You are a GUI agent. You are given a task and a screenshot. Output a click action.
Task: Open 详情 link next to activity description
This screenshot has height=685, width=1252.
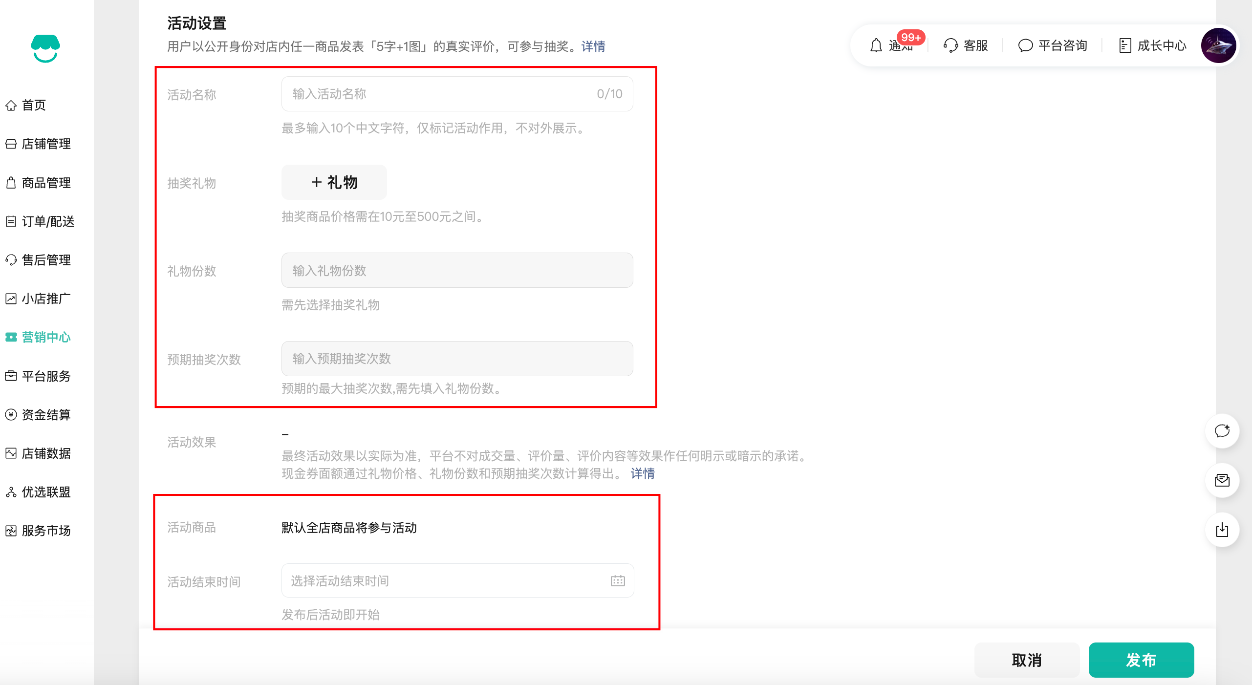coord(593,46)
